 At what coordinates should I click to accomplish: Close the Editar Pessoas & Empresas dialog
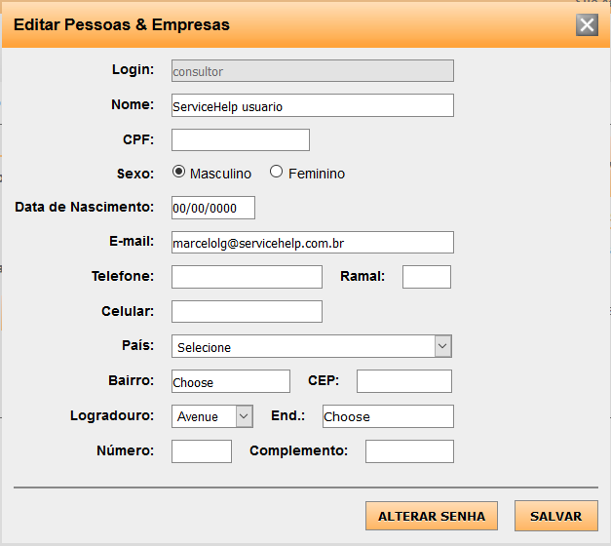pos(587,25)
